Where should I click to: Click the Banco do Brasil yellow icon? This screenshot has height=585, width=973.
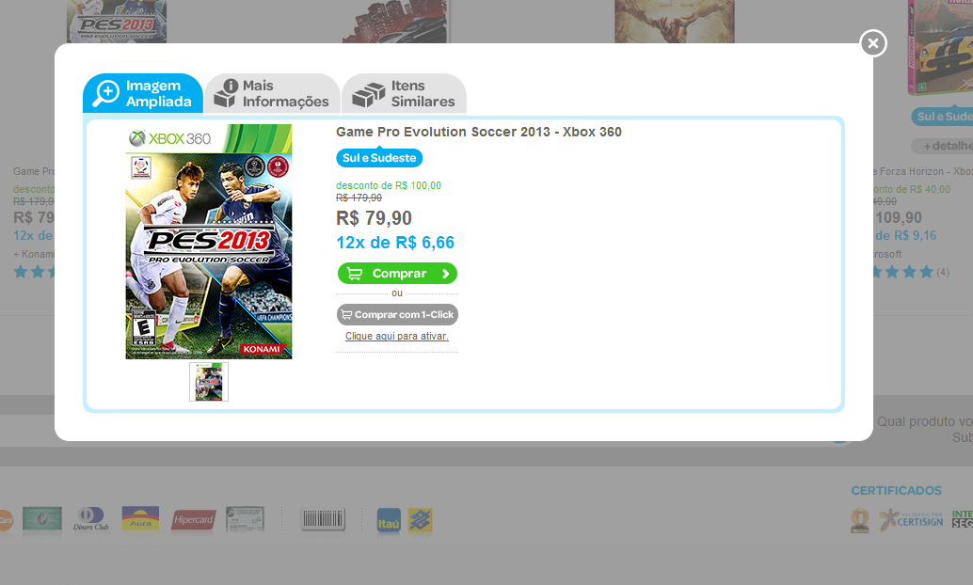pyautogui.click(x=420, y=521)
